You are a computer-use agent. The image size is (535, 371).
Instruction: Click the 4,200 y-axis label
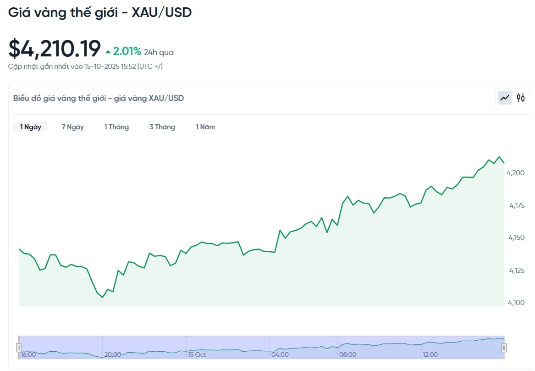click(x=515, y=173)
